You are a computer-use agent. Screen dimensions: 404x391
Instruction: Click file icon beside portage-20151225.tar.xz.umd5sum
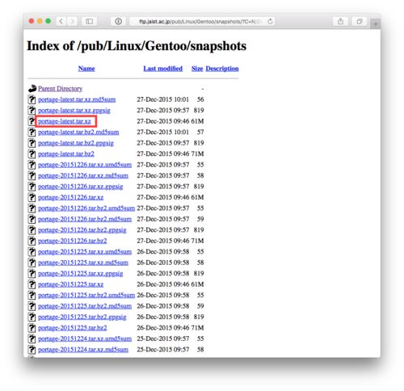(32, 252)
